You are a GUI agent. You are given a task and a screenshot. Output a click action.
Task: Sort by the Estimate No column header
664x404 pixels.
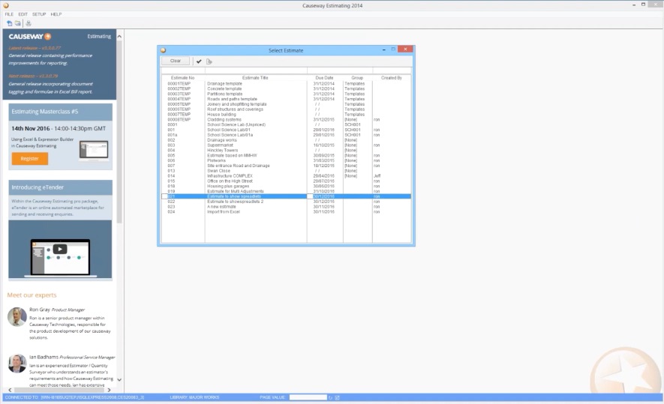point(182,78)
